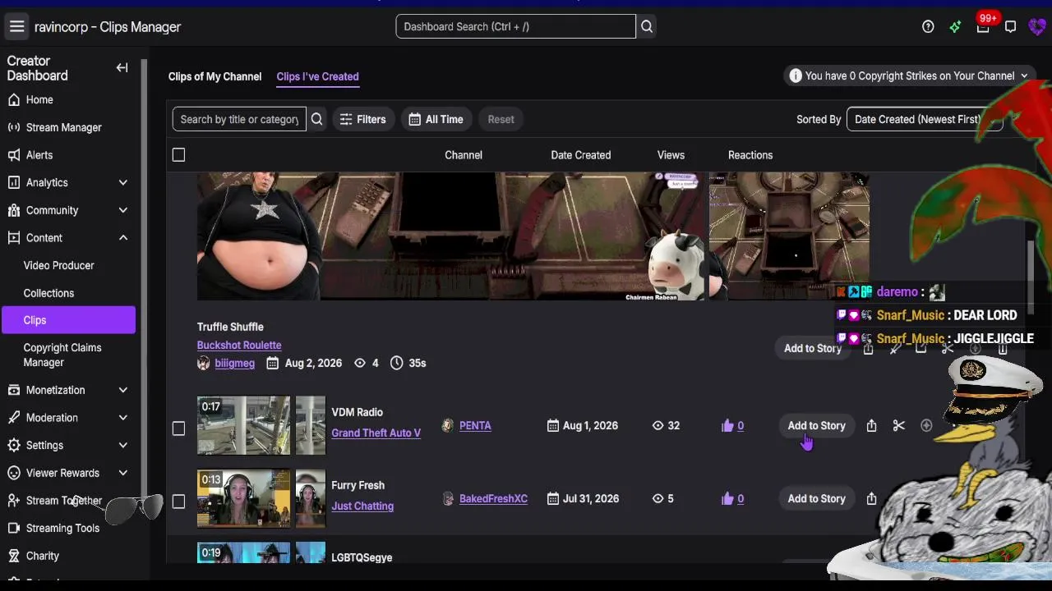Click scissors icon on Truffle Shuffle clip
Screen dimensions: 1052x591
948,348
